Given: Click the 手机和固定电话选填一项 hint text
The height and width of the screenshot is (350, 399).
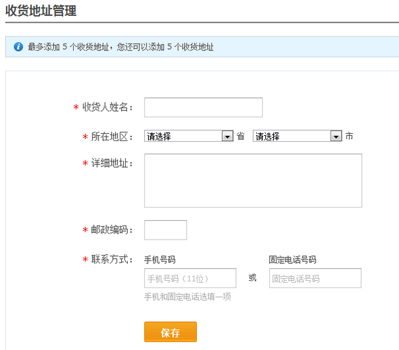Looking at the screenshot, I should pyautogui.click(x=188, y=297).
